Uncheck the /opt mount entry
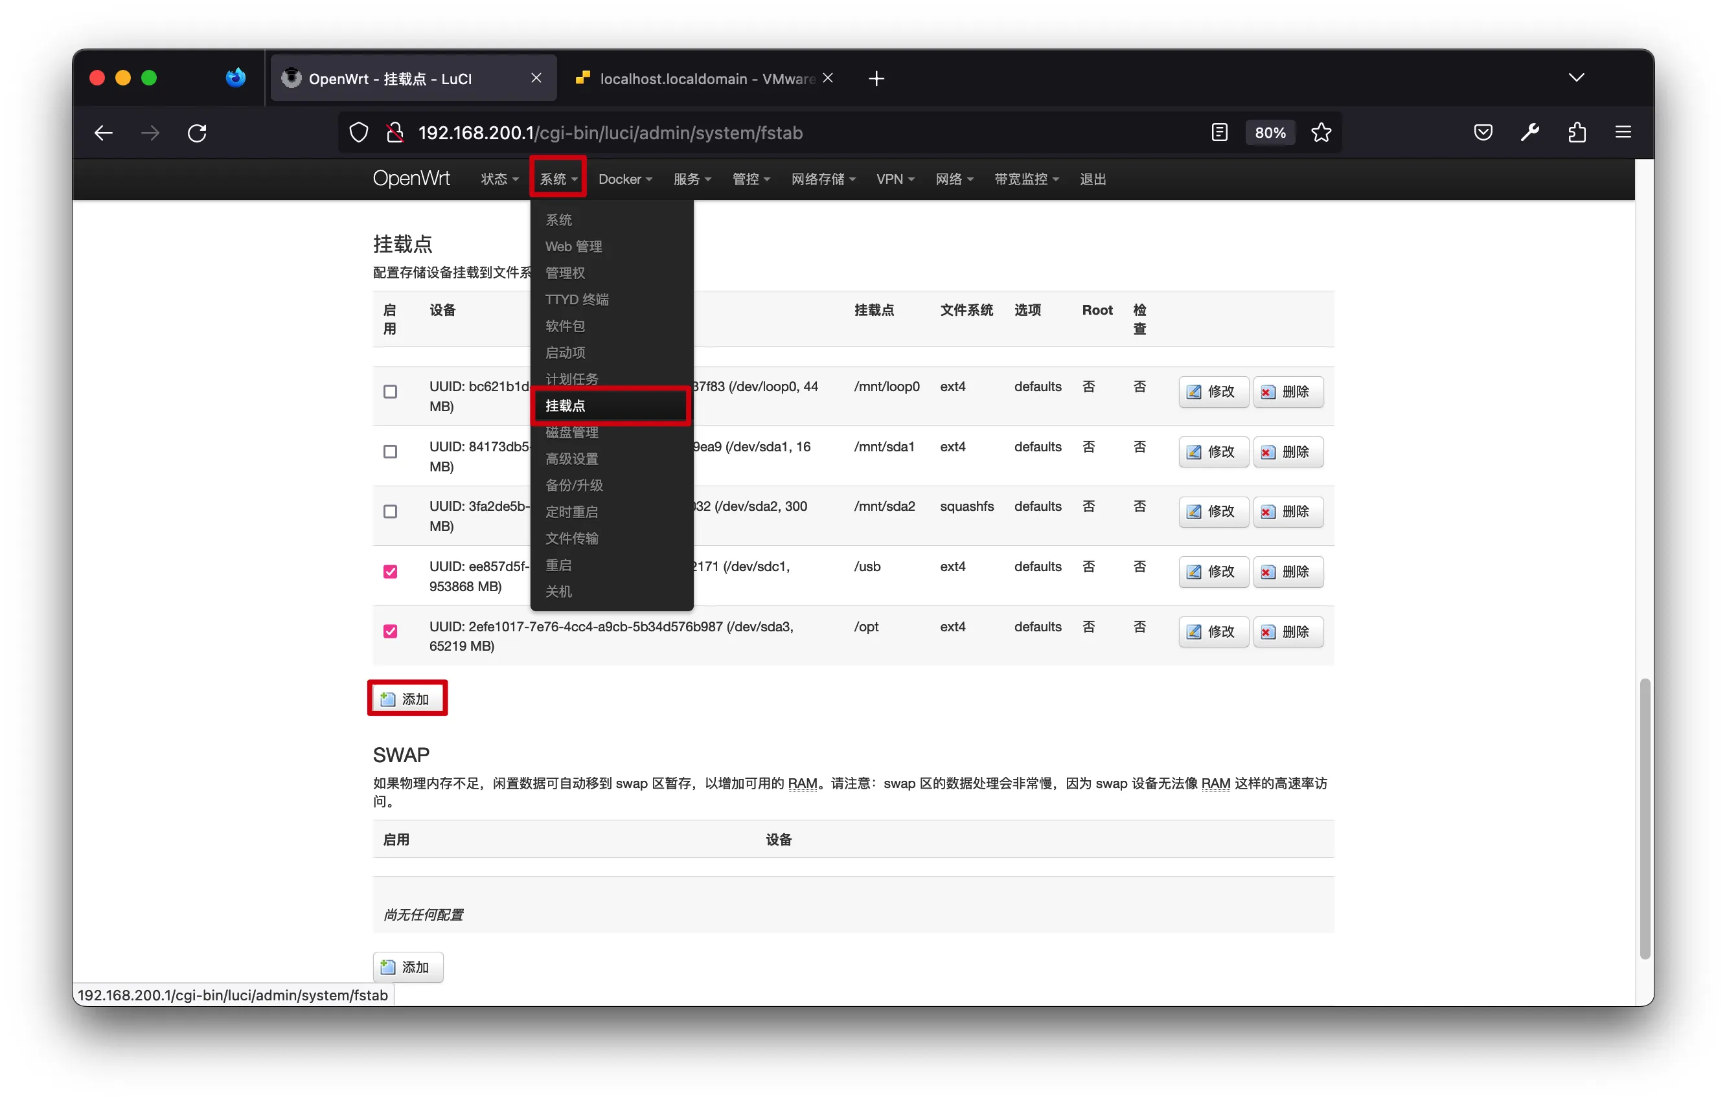 point(390,631)
